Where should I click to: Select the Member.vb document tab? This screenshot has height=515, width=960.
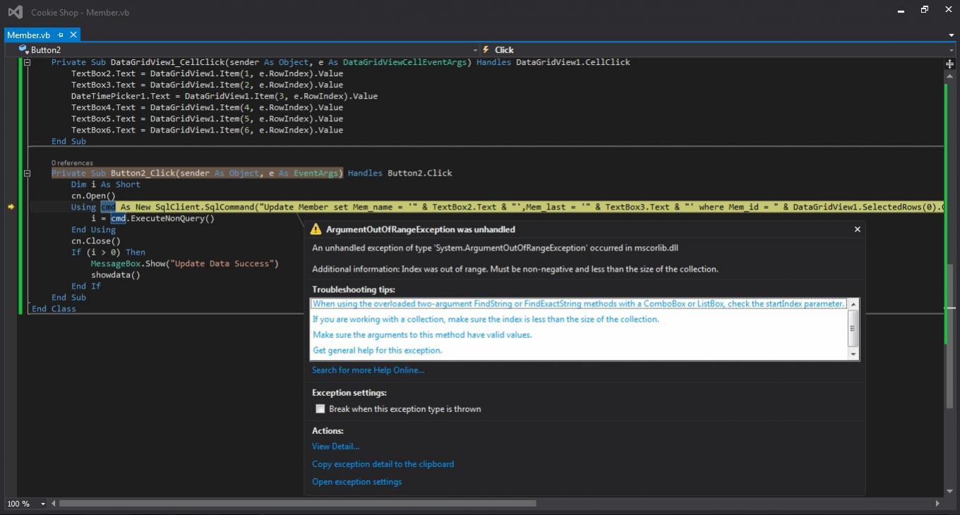click(x=29, y=35)
